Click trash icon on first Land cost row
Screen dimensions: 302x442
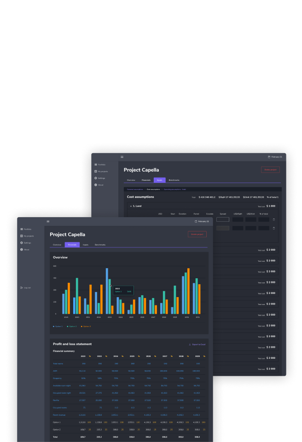(x=273, y=219)
